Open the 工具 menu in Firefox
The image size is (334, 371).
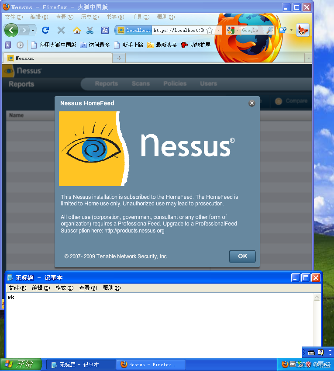point(141,17)
